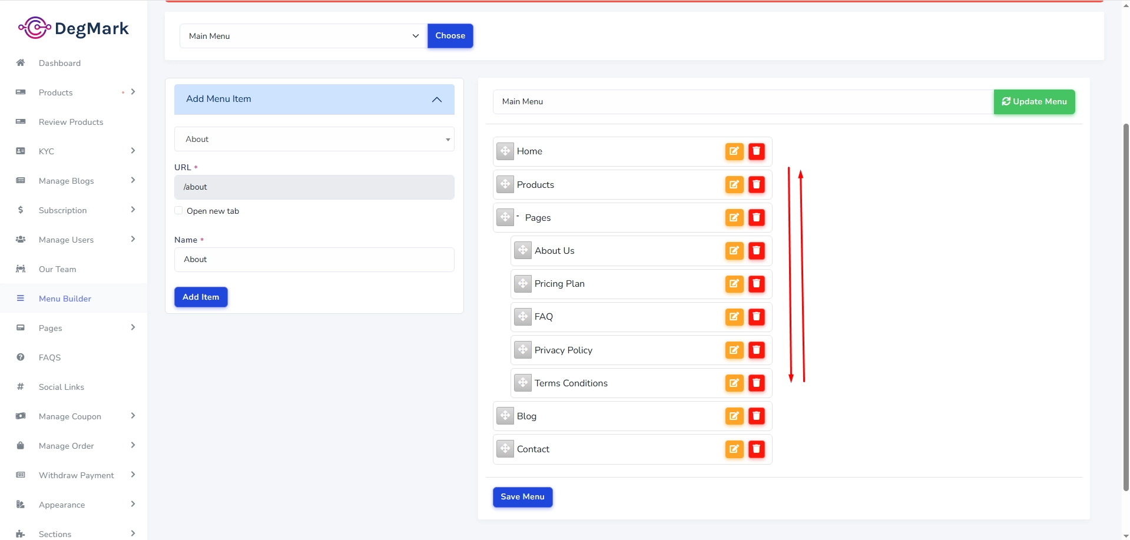Screen dimensions: 1130x540
Task: Go to Our Team page
Action: [x=57, y=269]
